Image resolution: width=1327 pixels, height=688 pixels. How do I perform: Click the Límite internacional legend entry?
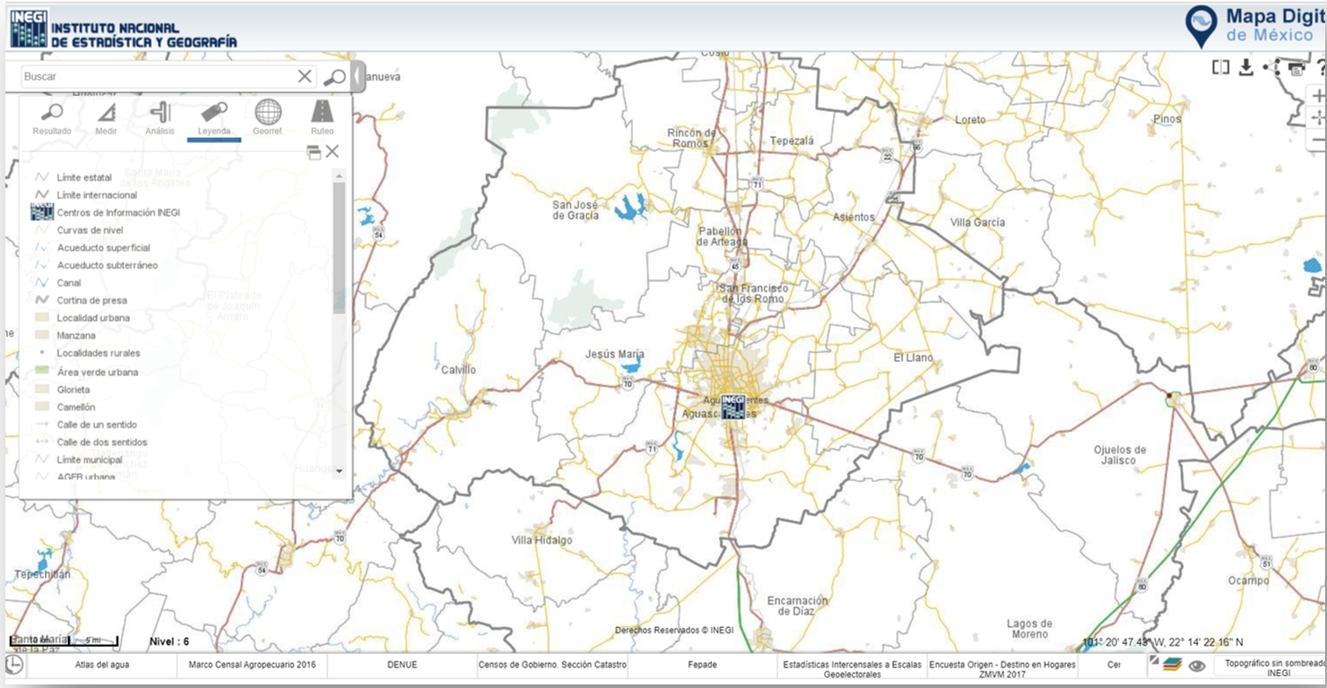pyautogui.click(x=97, y=194)
